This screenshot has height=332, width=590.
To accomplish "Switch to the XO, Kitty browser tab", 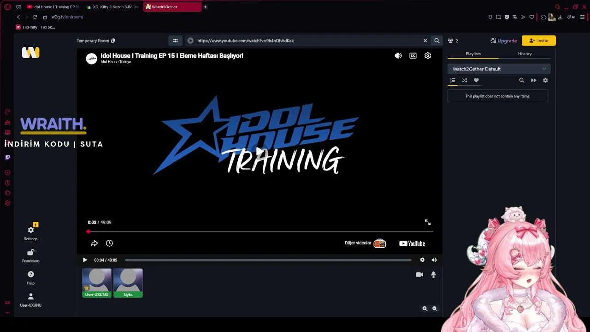I will pyautogui.click(x=112, y=7).
